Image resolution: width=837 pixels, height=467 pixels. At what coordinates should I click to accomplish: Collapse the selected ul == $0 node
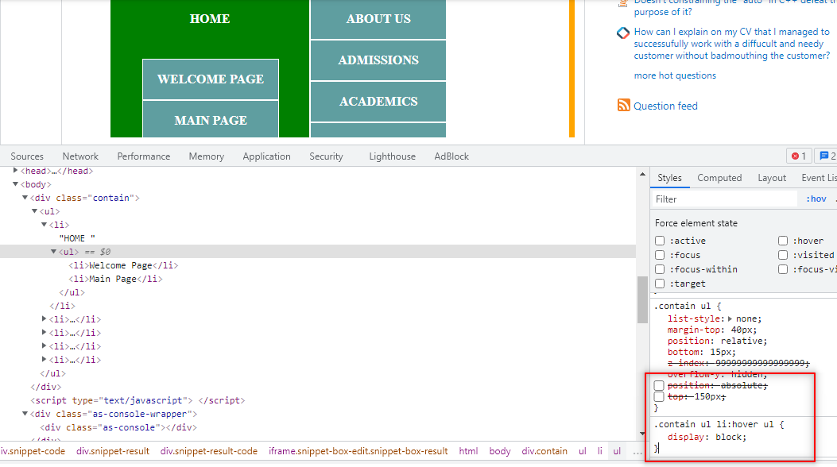point(54,252)
